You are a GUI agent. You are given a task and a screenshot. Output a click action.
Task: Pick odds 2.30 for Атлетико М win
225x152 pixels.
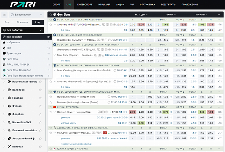pos(133,25)
